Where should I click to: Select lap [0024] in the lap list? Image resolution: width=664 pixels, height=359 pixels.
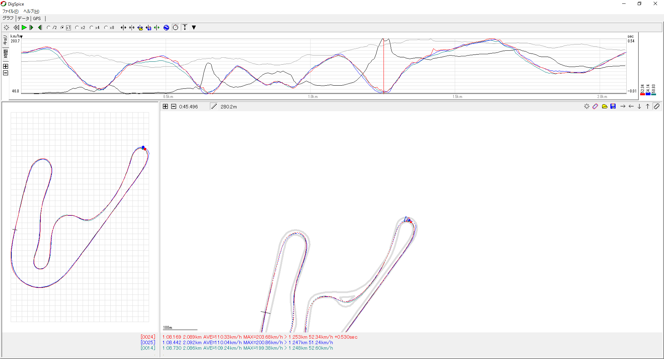pyautogui.click(x=148, y=337)
